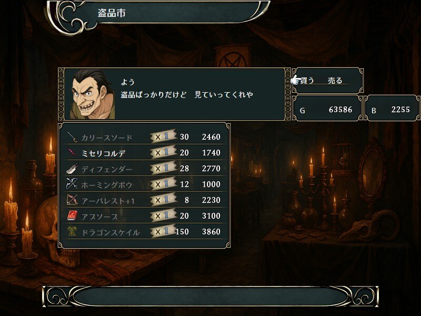Image resolution: width=421 pixels, height=316 pixels.
Task: Select the ミセリコルデ pink dagger icon
Action: (72, 152)
